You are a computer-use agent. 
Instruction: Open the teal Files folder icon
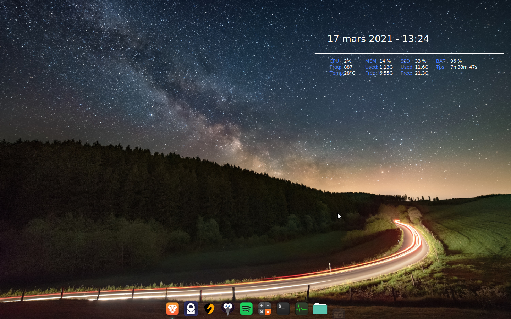pos(320,309)
